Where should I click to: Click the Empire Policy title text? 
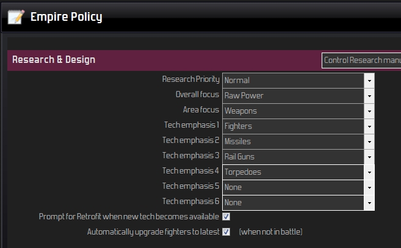click(x=66, y=17)
